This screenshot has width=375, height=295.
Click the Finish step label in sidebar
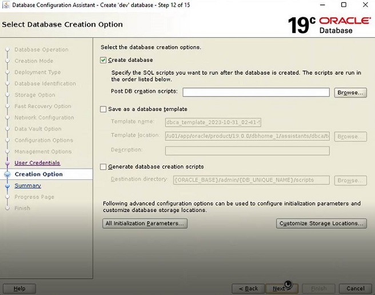(x=22, y=208)
